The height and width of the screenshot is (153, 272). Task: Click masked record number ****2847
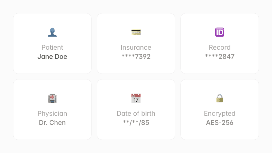coord(220,57)
